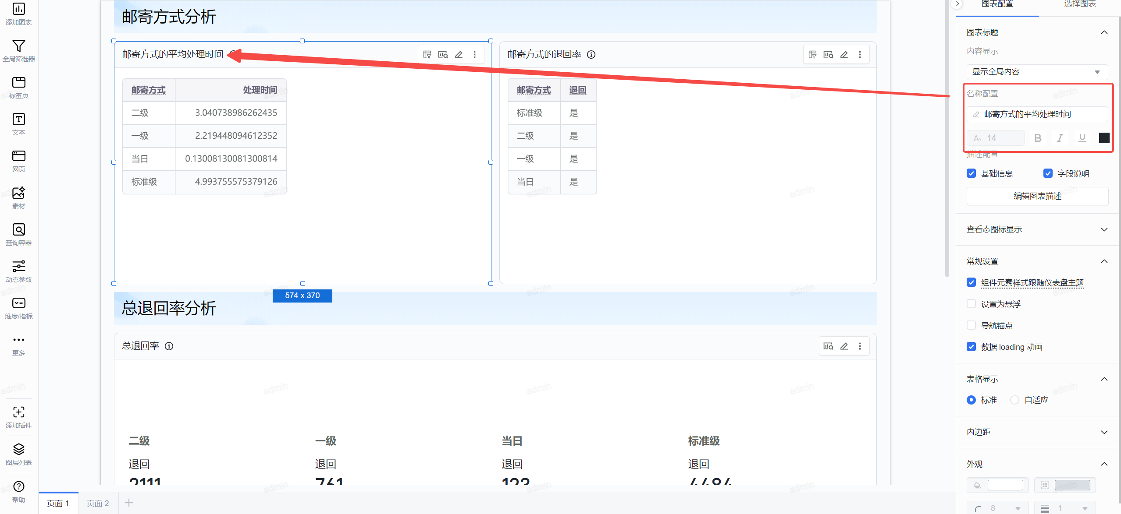Click data preview icon on 总退回率 chart

828,346
